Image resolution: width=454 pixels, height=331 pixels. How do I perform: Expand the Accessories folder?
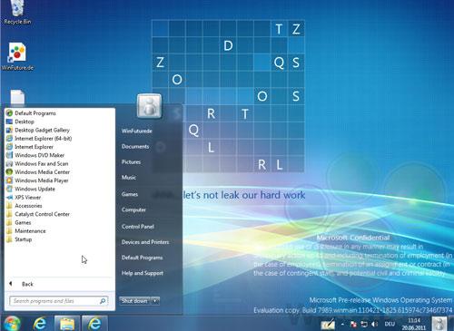pos(24,206)
